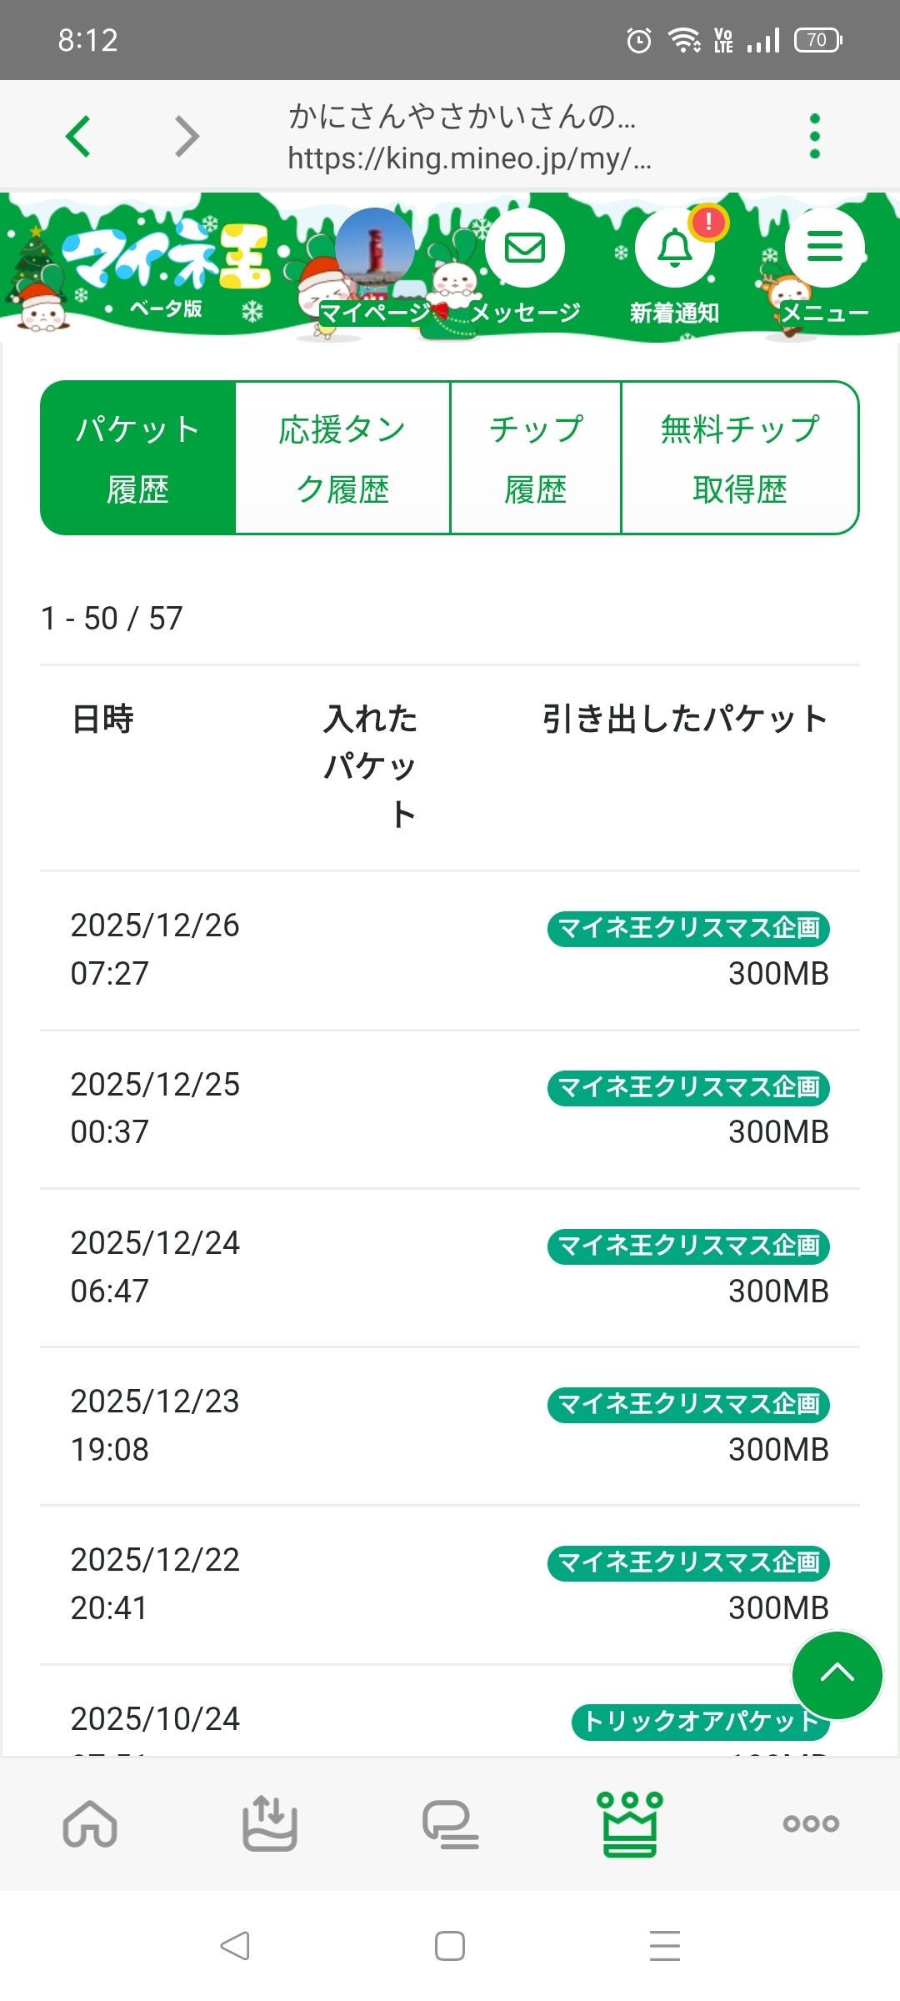Go back with browser back chevron
The image size is (900, 2001).
[x=78, y=136]
